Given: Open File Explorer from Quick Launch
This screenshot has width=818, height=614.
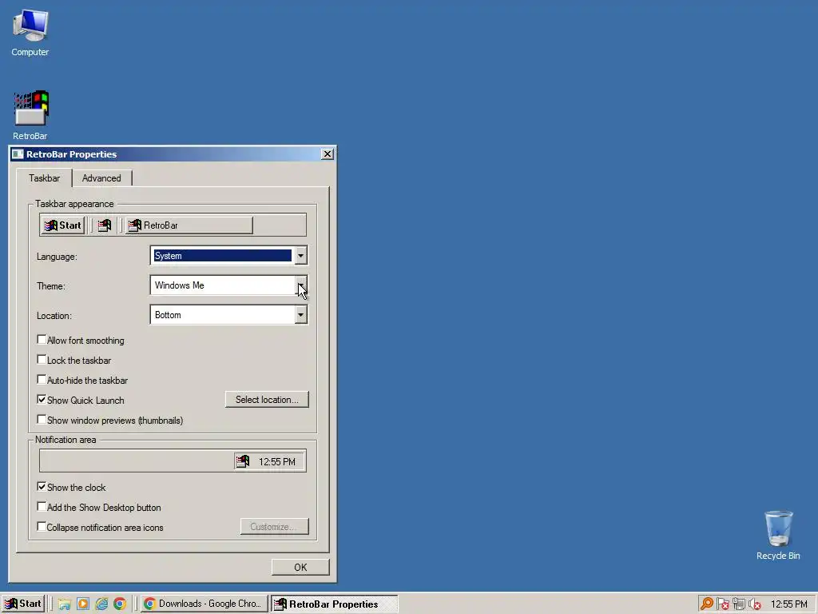Looking at the screenshot, I should (x=64, y=604).
